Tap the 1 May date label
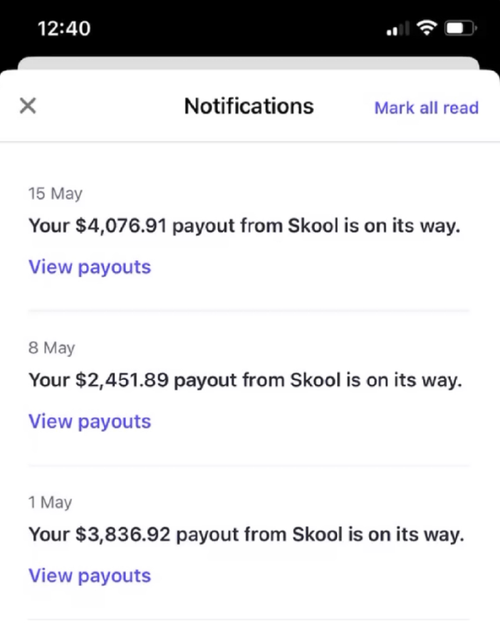Viewport: 500px width, 624px height. click(50, 503)
